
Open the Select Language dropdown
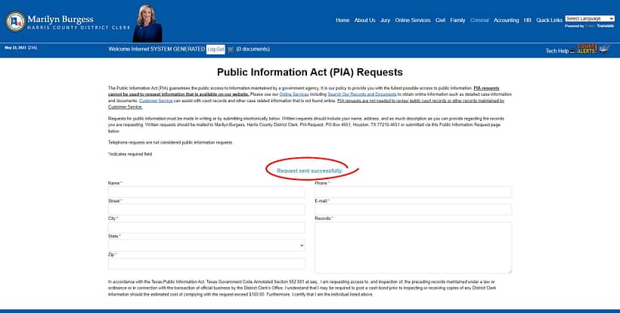pos(590,19)
